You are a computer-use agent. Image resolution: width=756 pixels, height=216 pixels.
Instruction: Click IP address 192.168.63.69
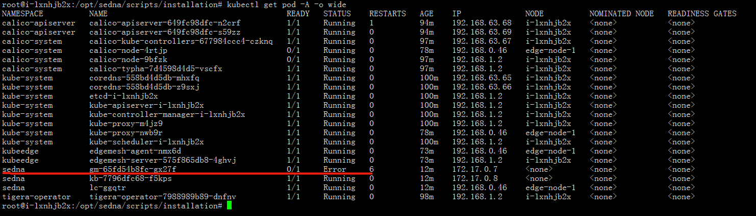point(482,32)
